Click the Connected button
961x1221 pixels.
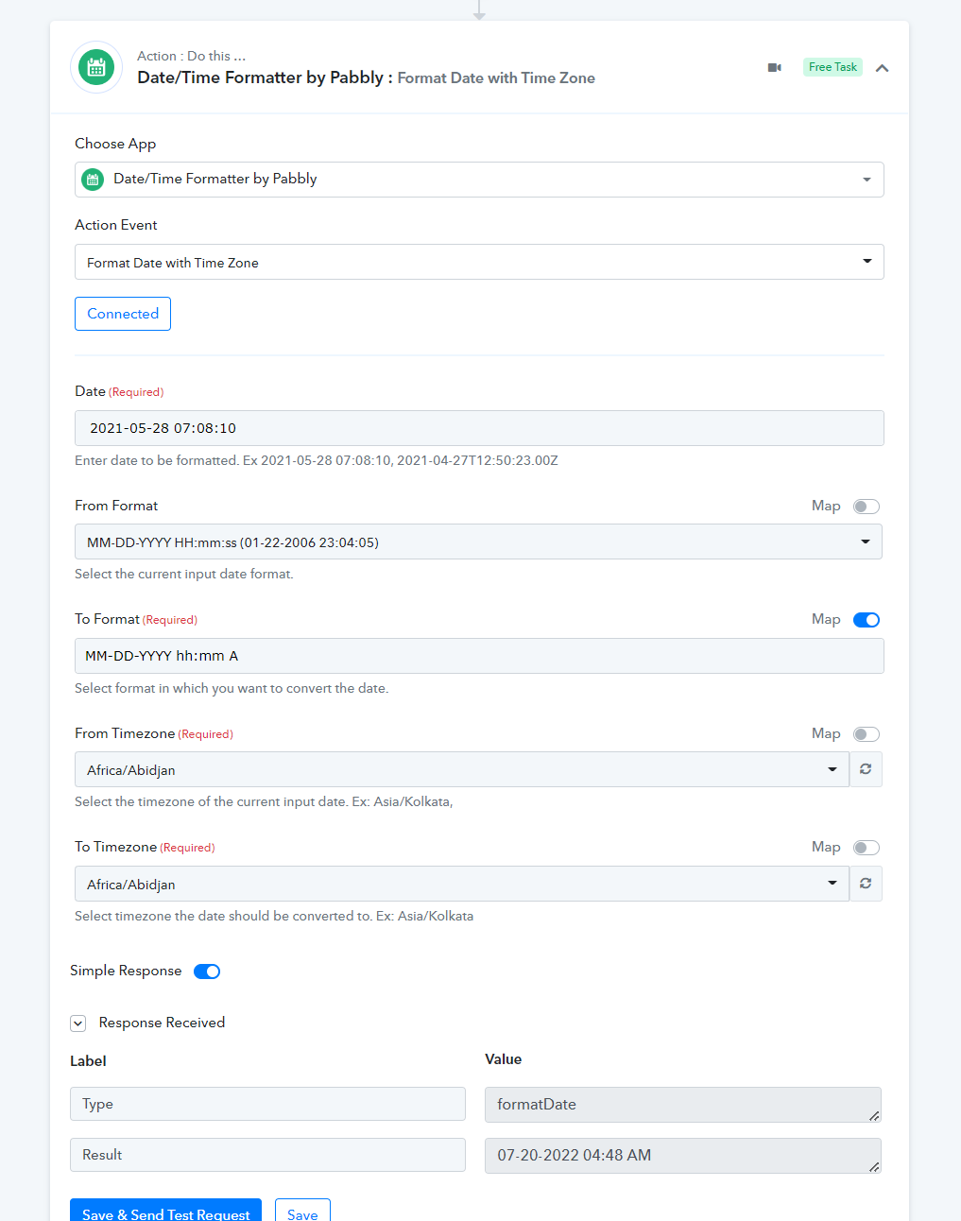[x=123, y=314]
